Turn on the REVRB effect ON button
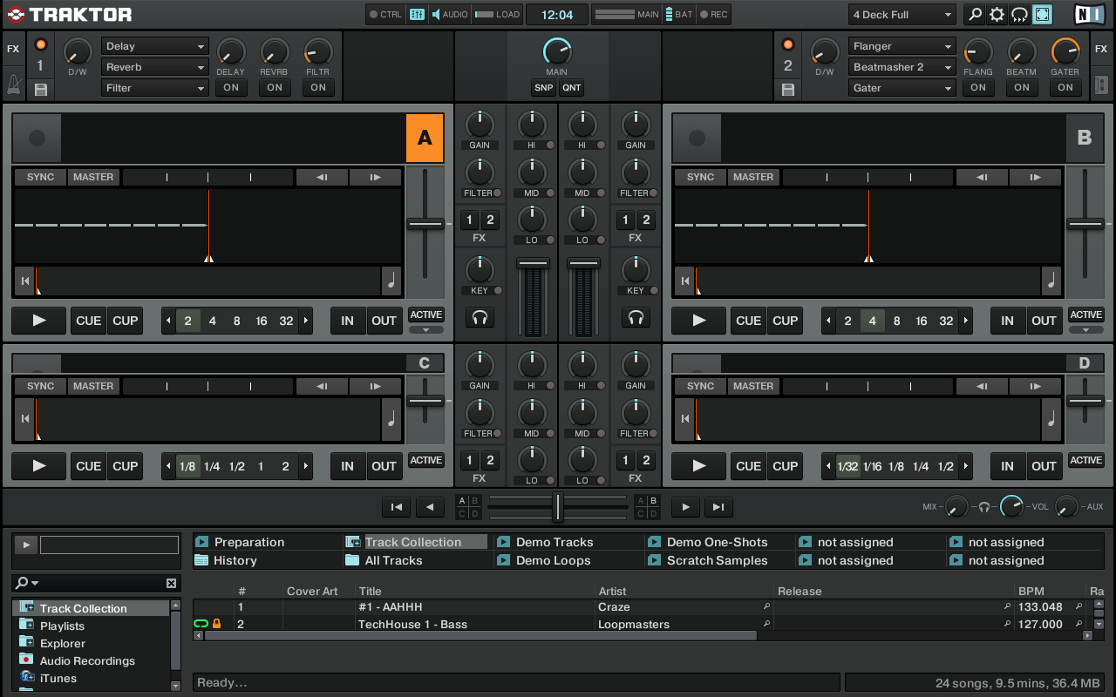Image resolution: width=1116 pixels, height=697 pixels. 275,87
